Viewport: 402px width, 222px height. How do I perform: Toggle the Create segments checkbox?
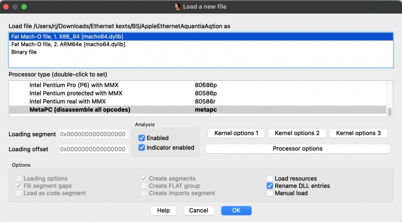(144, 178)
